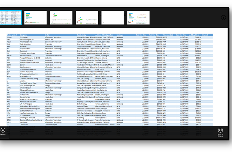Select the Eastman Chemical cell
The width and height of the screenshot is (232, 155).
click(26, 111)
